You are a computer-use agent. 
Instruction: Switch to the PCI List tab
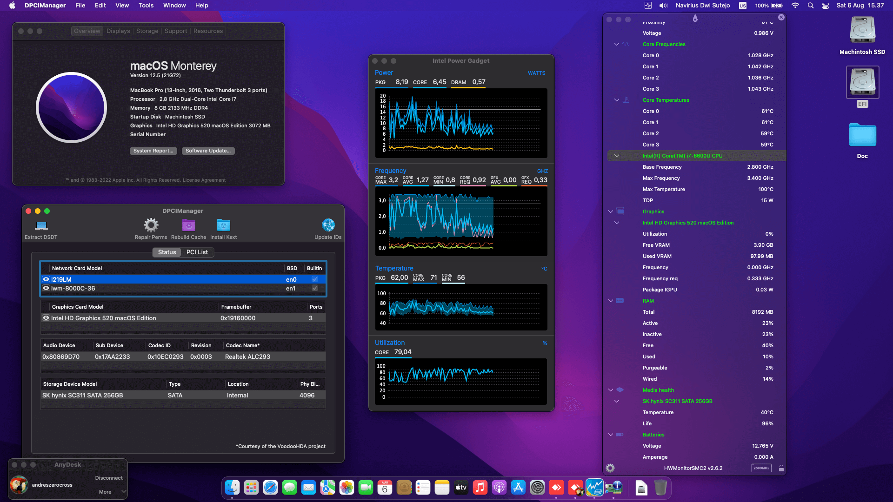(x=197, y=252)
